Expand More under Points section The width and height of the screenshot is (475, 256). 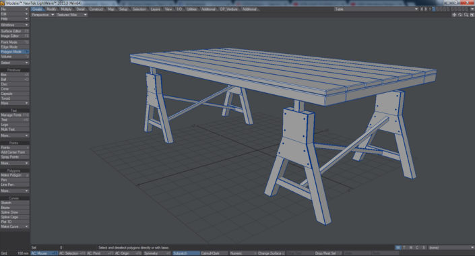[x=15, y=163]
